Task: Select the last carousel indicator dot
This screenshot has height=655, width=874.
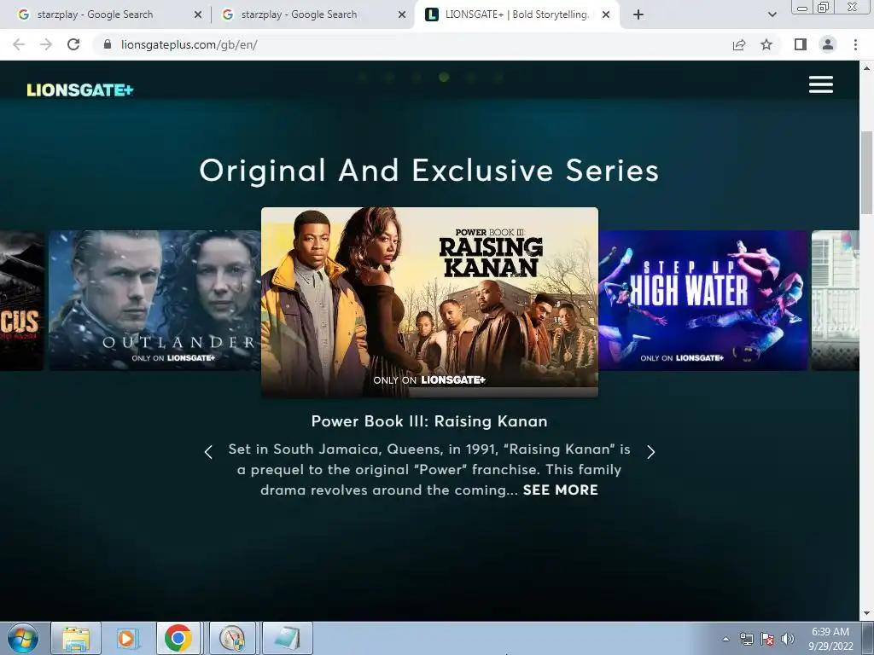Action: tap(498, 78)
